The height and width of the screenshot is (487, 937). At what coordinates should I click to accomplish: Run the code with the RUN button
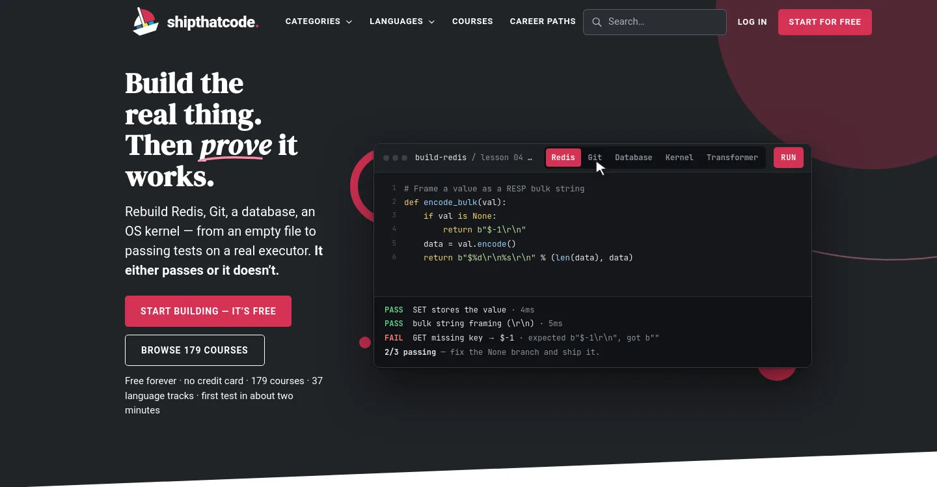[789, 158]
